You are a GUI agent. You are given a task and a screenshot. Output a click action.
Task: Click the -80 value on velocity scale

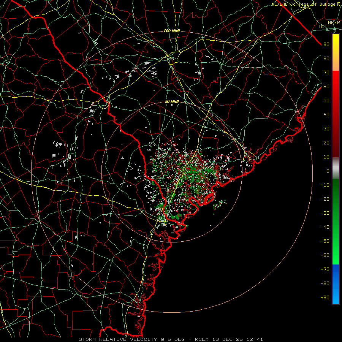(325, 283)
